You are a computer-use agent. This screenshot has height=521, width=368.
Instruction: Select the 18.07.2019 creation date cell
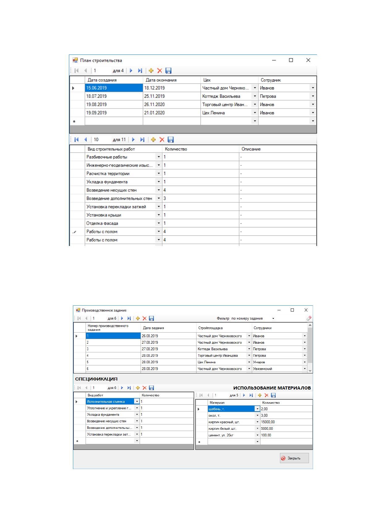[x=114, y=96]
